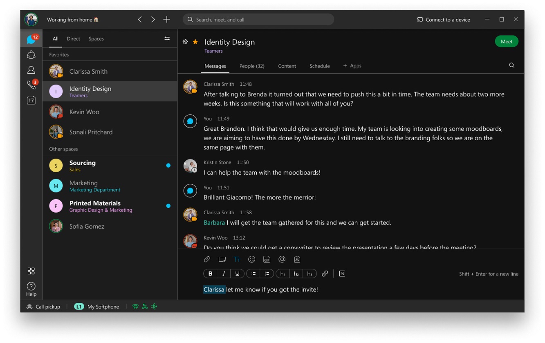Apply heading 3 style
This screenshot has width=545, height=343.
tap(310, 274)
